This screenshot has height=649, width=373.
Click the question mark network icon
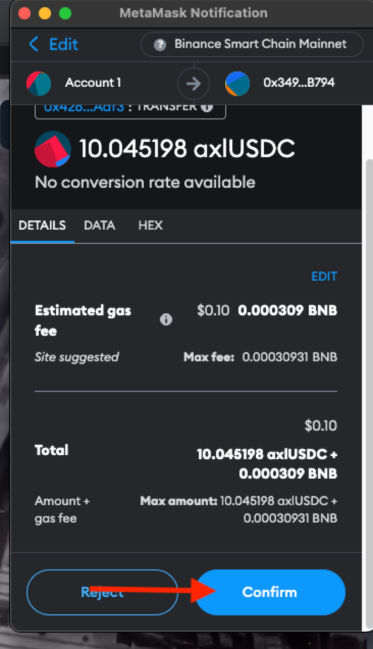pyautogui.click(x=160, y=45)
